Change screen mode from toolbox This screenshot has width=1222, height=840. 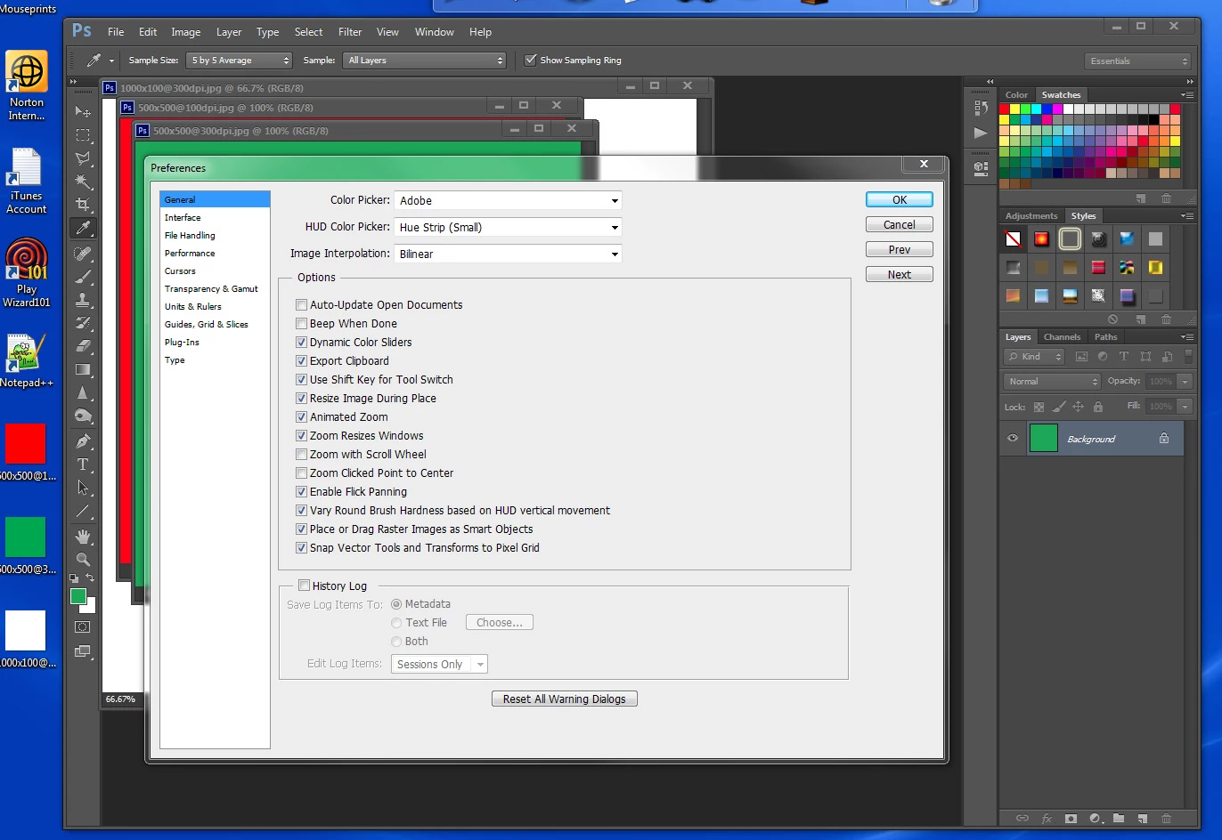pyautogui.click(x=83, y=651)
